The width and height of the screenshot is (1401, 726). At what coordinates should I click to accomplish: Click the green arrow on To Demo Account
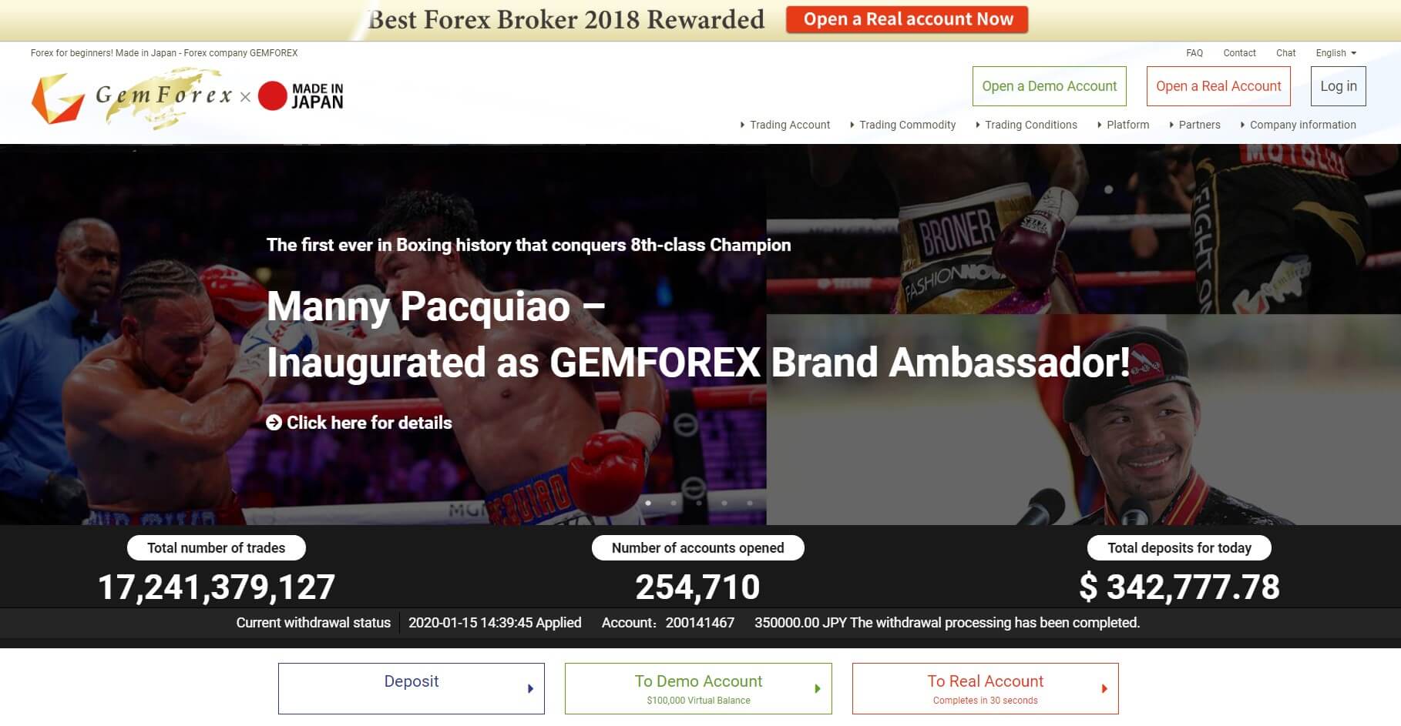818,689
